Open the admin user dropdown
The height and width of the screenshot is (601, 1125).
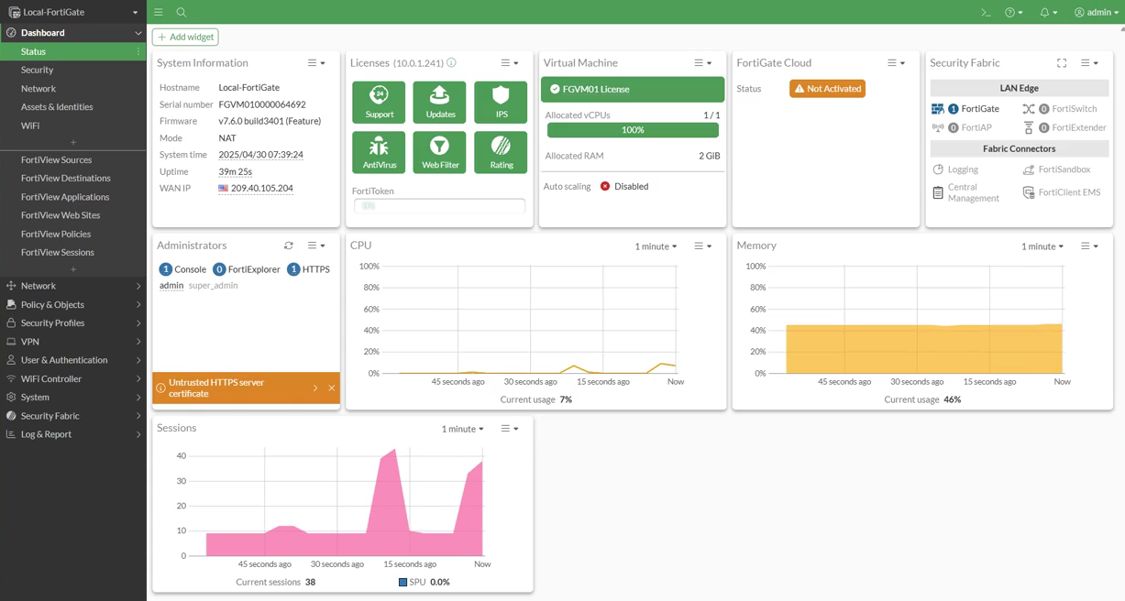(1097, 13)
